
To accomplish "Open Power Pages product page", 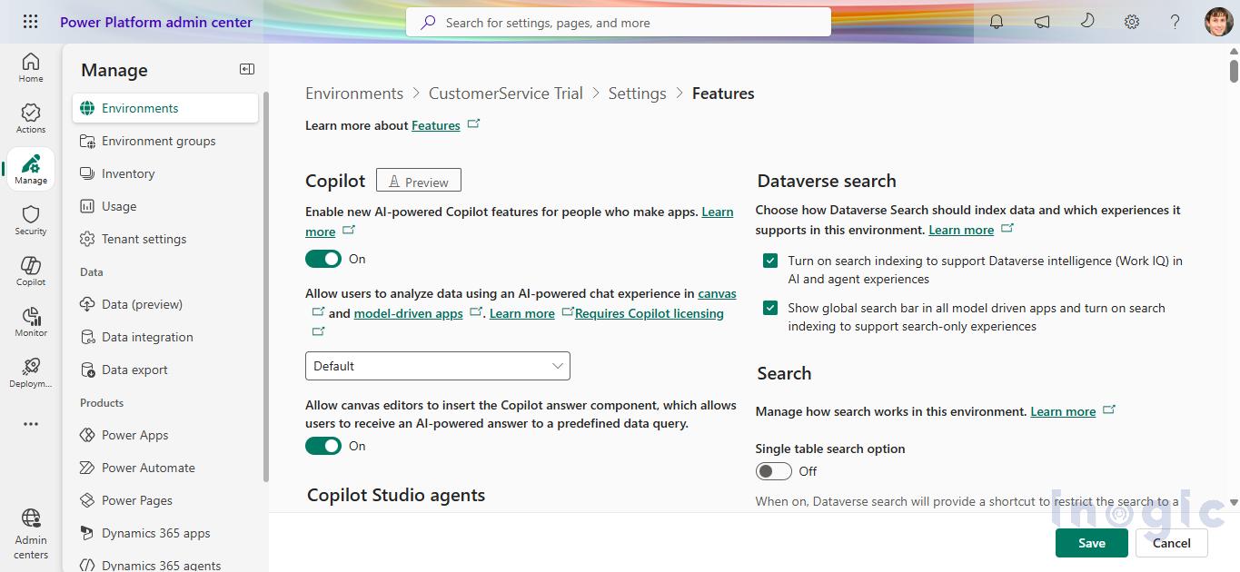I will 165,500.
